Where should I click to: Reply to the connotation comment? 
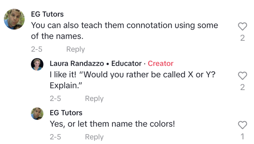point(75,49)
